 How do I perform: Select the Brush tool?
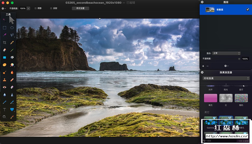[12, 50]
